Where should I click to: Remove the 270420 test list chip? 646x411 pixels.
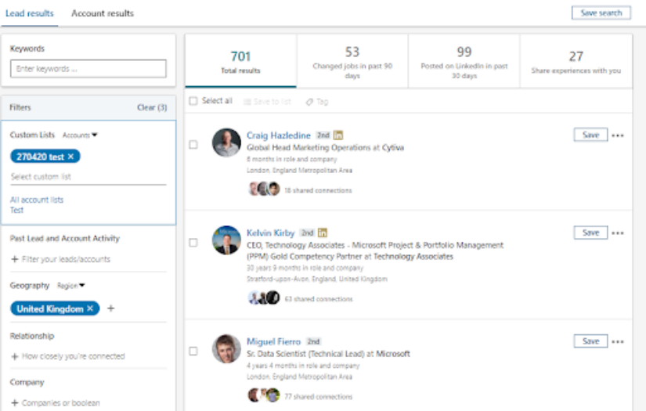click(x=70, y=157)
